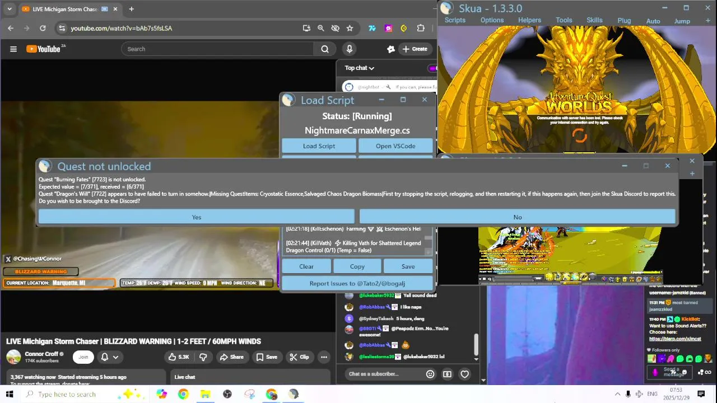Clear the script log
Image resolution: width=717 pixels, height=403 pixels.
(x=306, y=266)
